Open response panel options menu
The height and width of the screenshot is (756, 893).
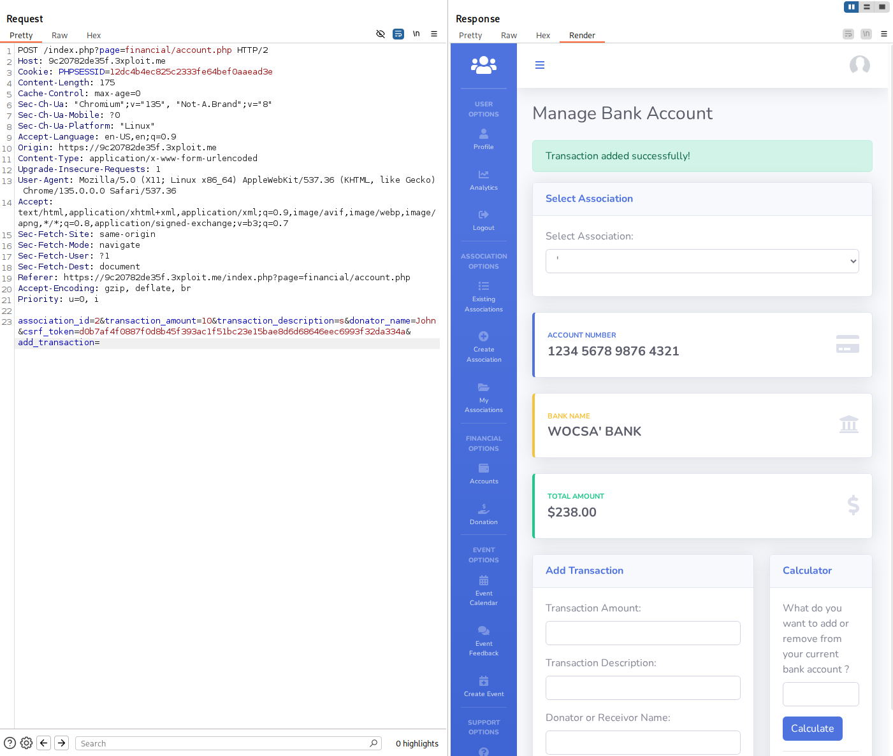(x=884, y=34)
